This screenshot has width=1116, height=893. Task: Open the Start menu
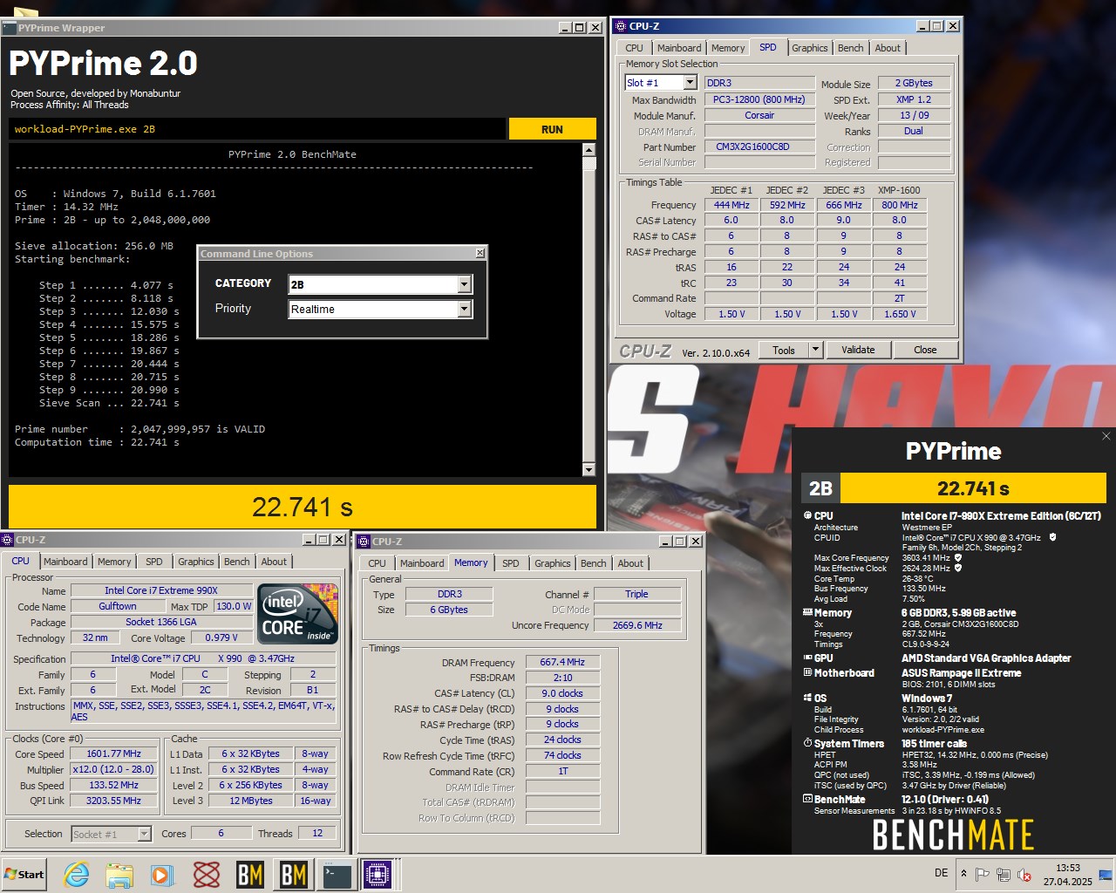tap(24, 874)
